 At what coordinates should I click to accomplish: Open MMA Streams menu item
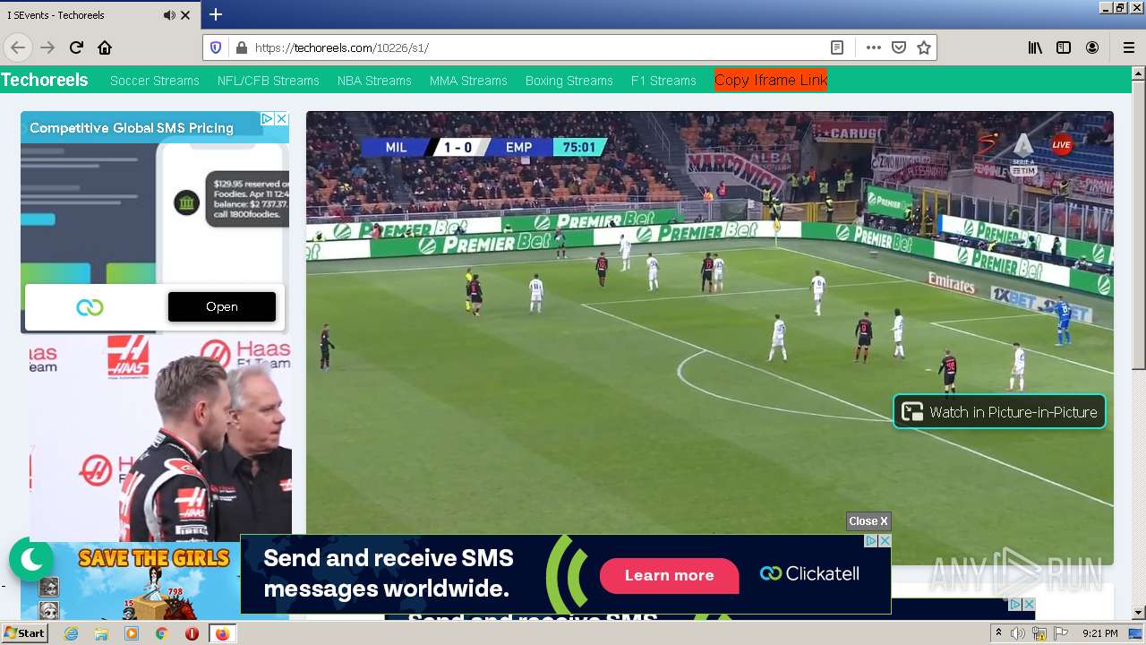pos(468,81)
